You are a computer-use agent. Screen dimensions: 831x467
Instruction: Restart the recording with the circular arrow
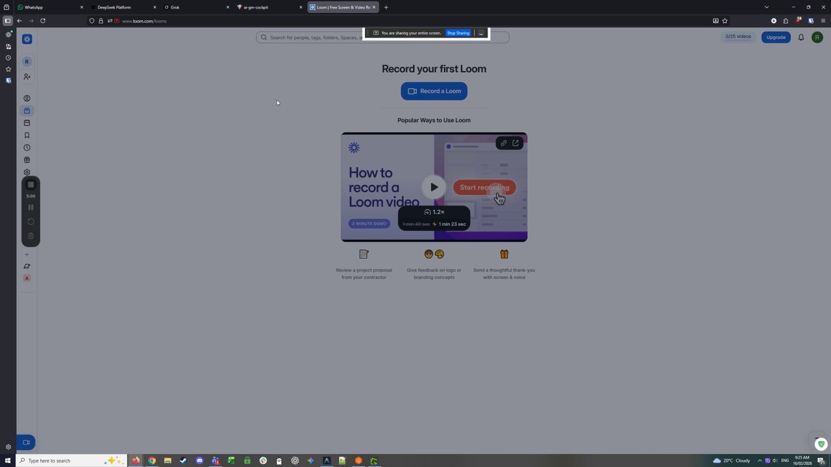pyautogui.click(x=31, y=222)
